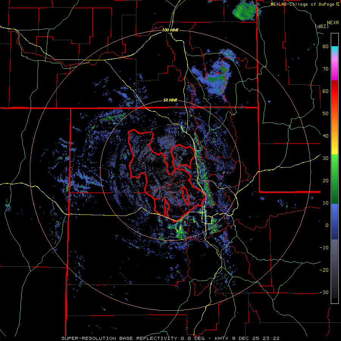Click the 40 dBZ scale value
Image resolution: width=341 pixels, height=341 pixels.
coord(325,136)
